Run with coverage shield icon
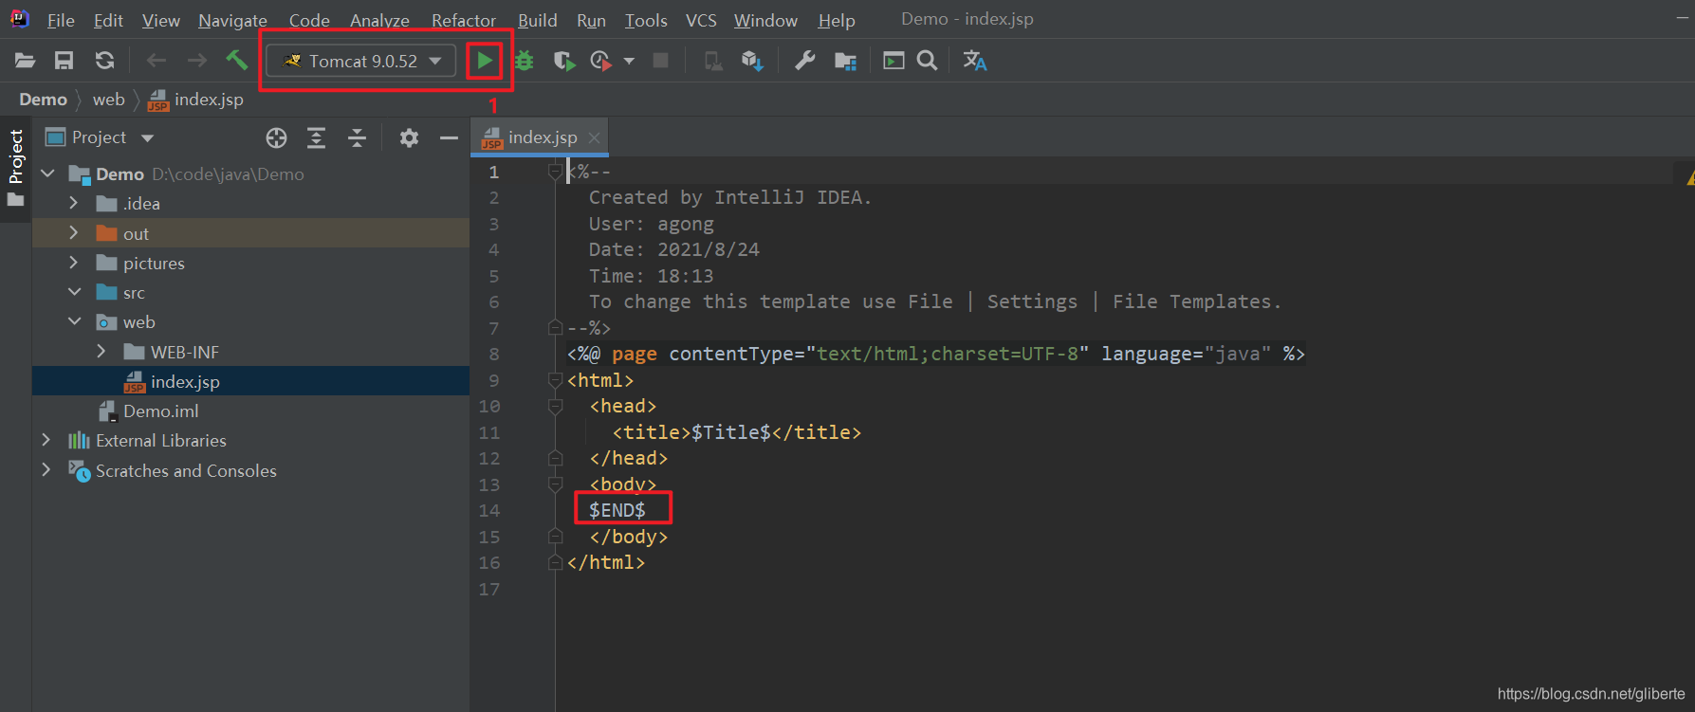Viewport: 1695px width, 712px height. [x=564, y=61]
